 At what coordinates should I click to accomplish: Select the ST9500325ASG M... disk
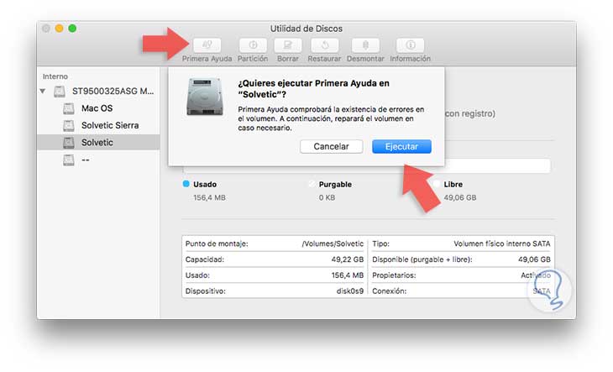click(113, 91)
